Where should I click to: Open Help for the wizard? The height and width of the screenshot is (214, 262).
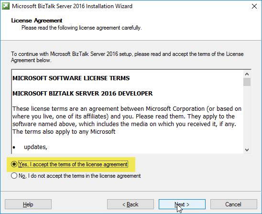point(28,204)
